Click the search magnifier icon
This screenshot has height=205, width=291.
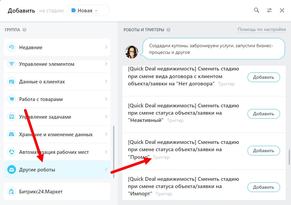click(x=256, y=10)
